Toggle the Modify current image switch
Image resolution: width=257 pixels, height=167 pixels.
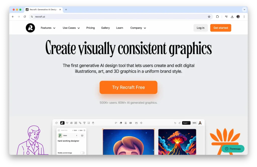82,153
